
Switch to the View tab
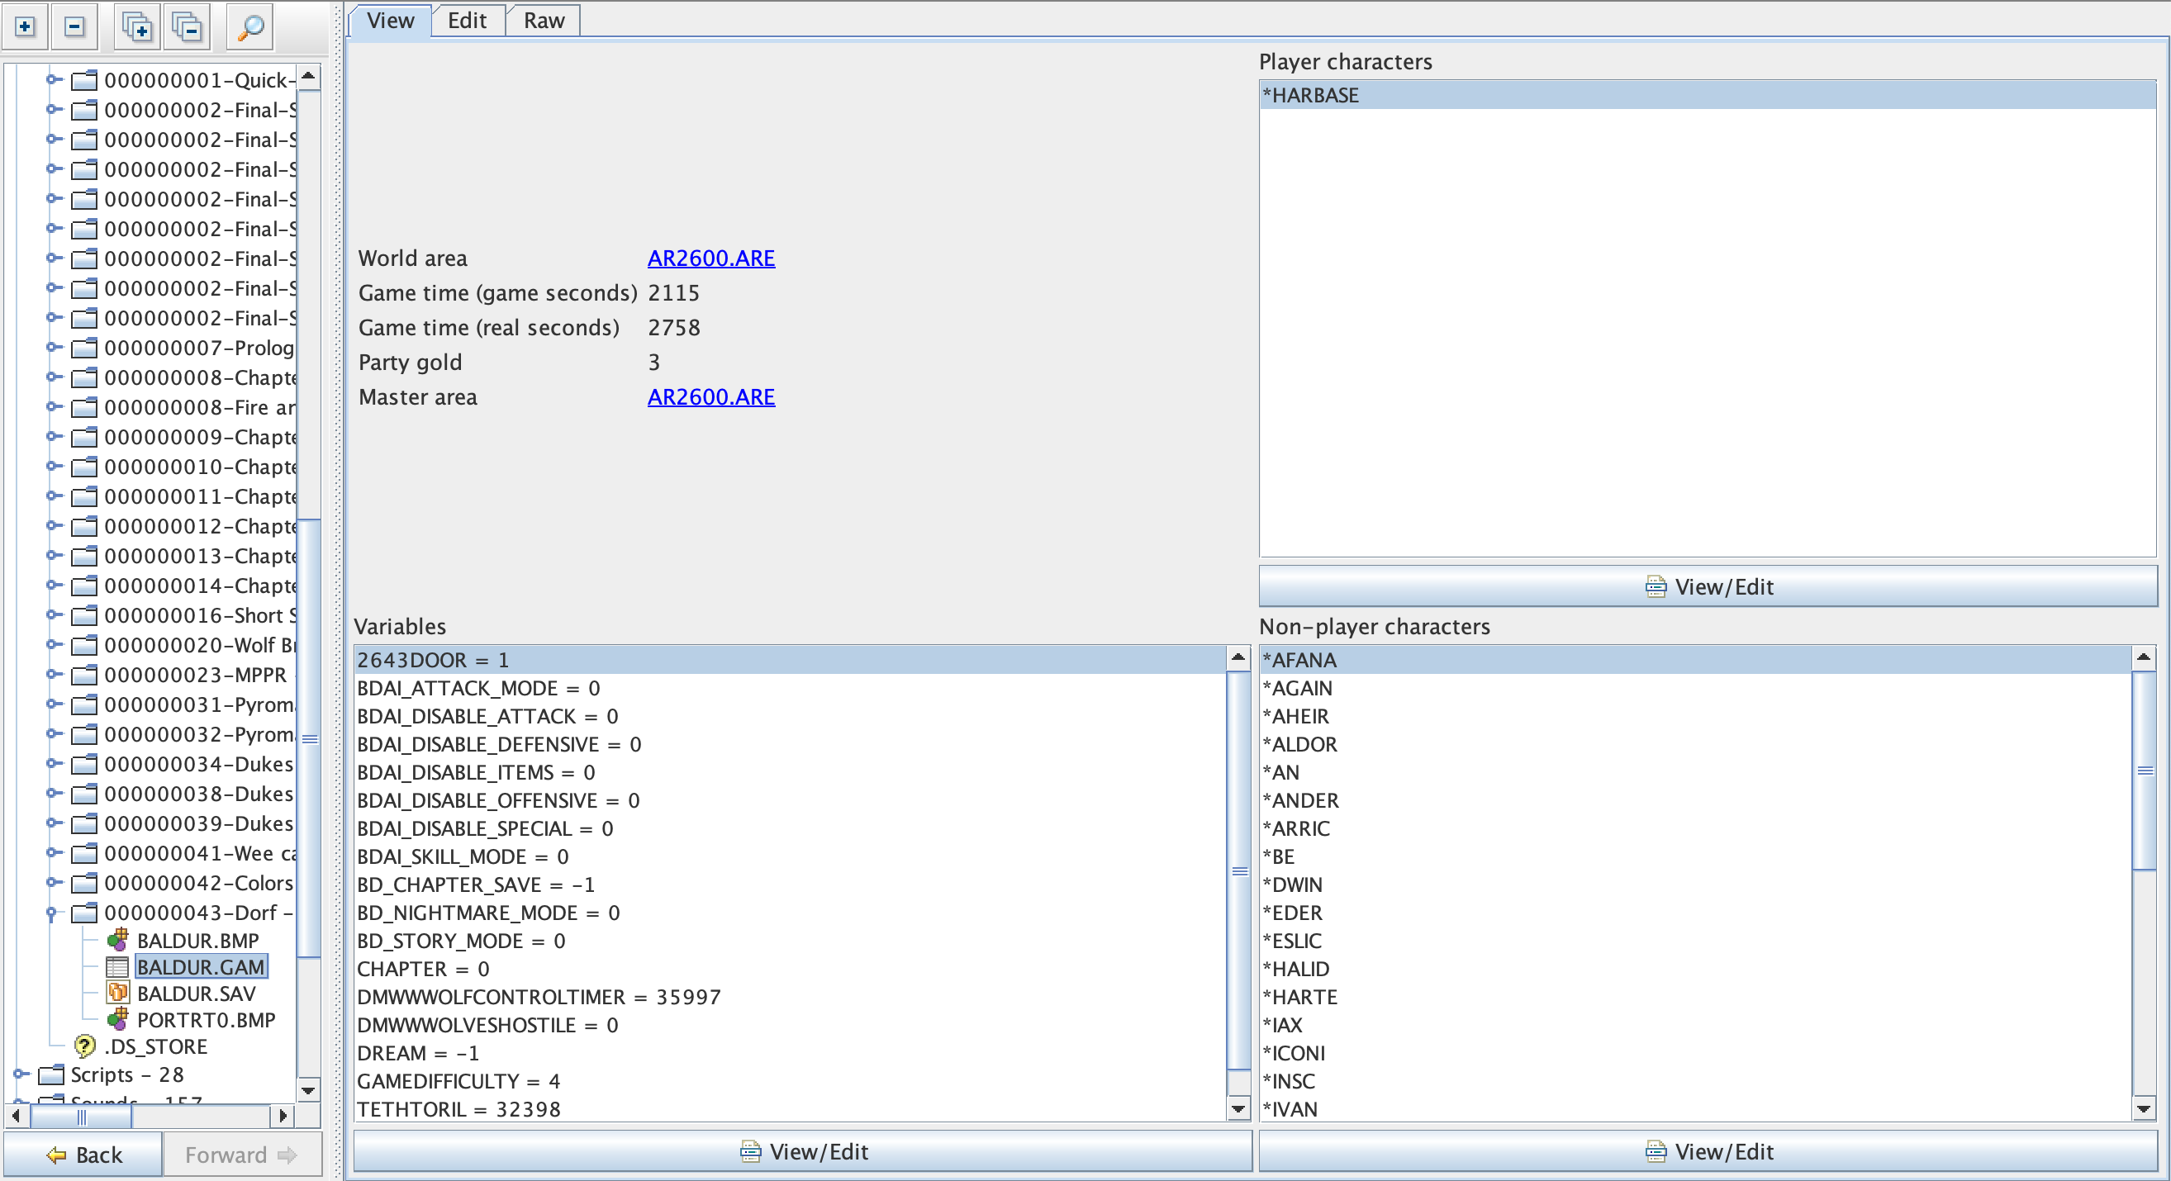click(390, 20)
